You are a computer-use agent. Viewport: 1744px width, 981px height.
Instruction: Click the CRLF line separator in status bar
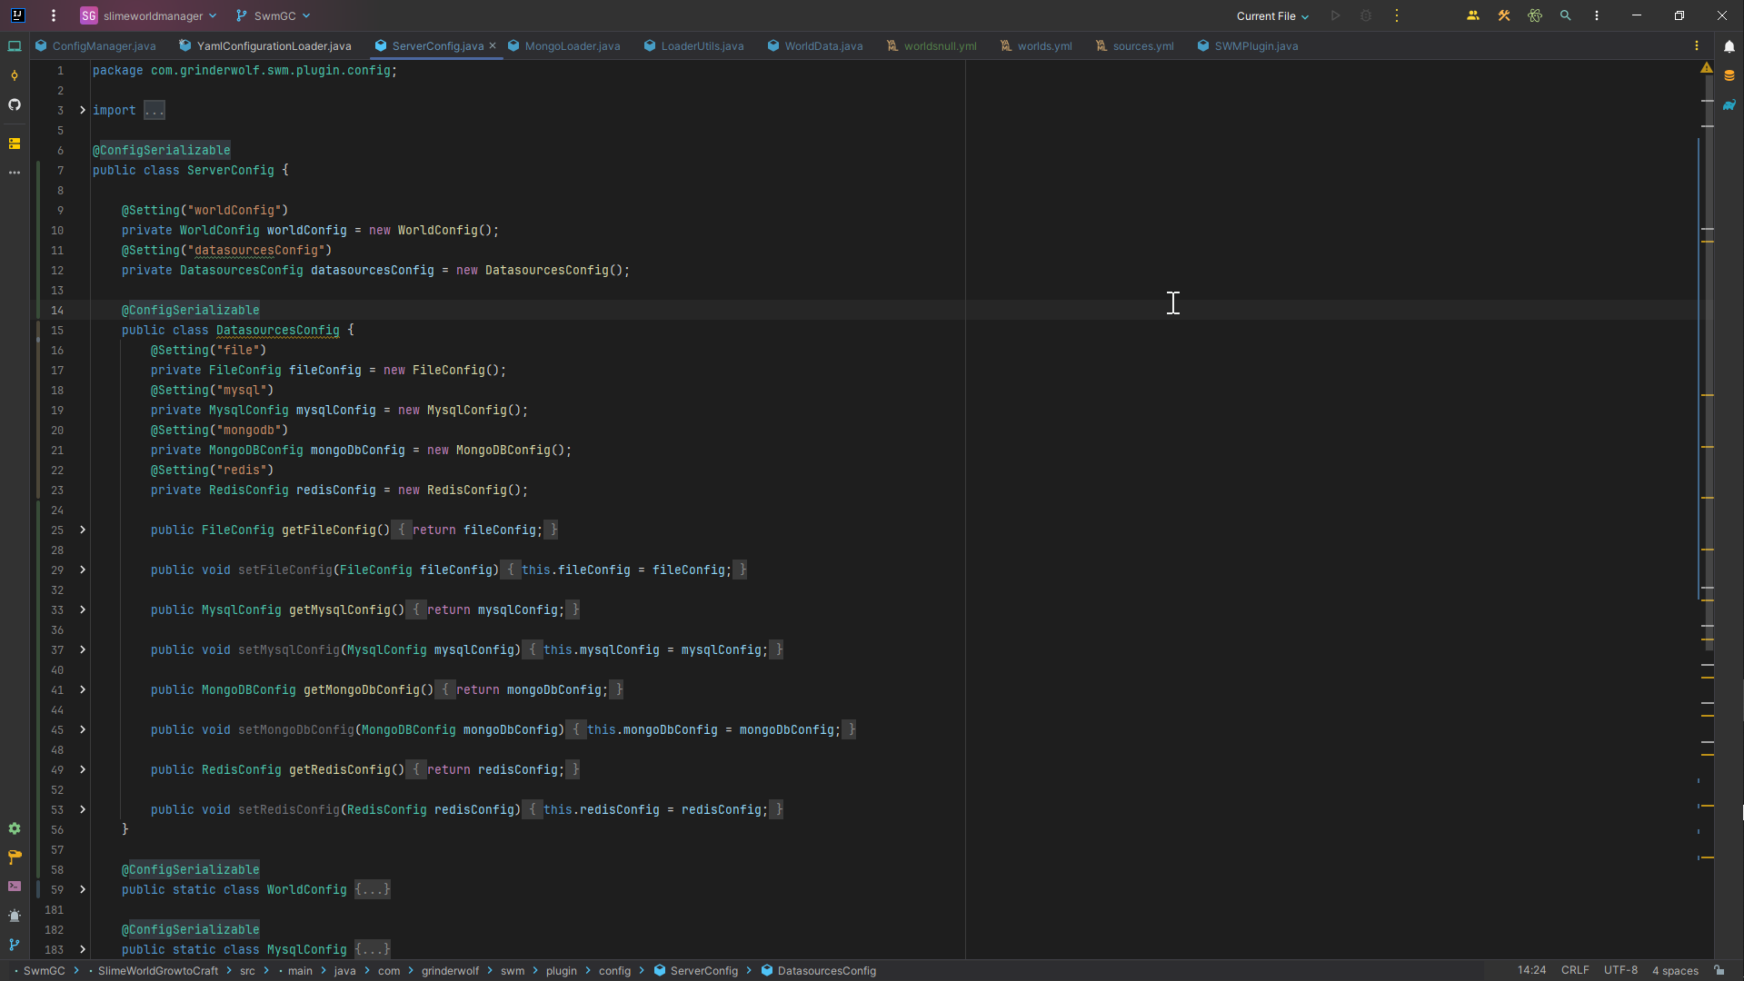1575,970
